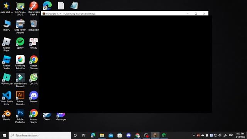Screen dimensions: 247x139
Task: Switch the ENG input language indicator
Action: point(231,135)
